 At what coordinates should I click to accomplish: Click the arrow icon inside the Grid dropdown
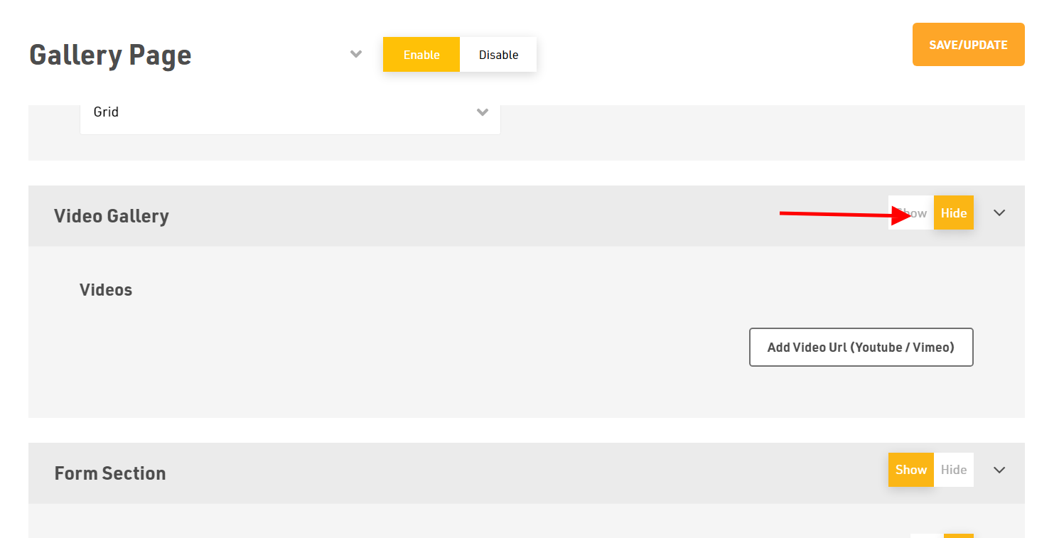click(483, 112)
